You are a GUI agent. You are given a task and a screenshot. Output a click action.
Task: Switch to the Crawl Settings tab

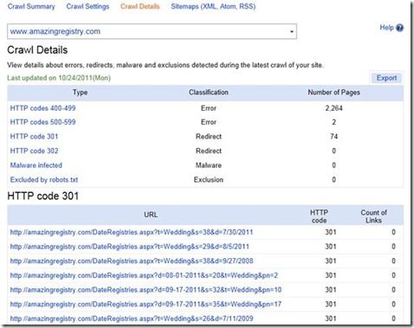pos(87,6)
